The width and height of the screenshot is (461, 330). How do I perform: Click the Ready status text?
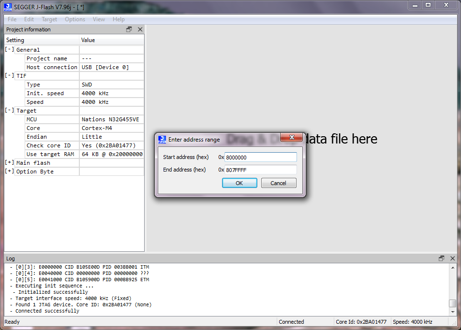pyautogui.click(x=12, y=322)
